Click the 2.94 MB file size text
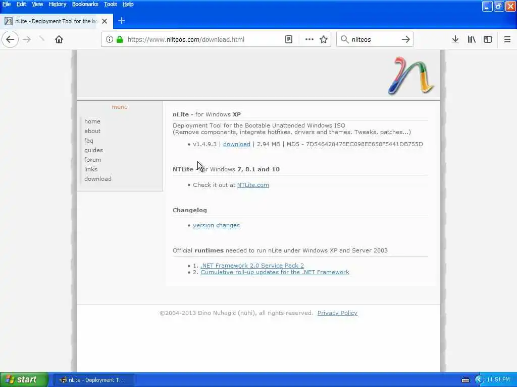Image resolution: width=517 pixels, height=387 pixels. (x=269, y=144)
